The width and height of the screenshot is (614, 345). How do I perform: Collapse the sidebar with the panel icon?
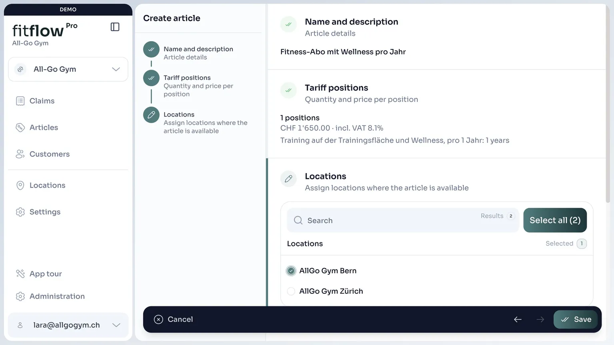pos(115,27)
